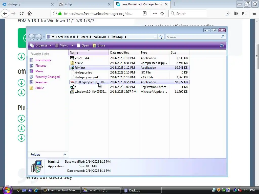Open Explorer help question mark
Viewport: 259px width, 194px height.
coord(222,45)
